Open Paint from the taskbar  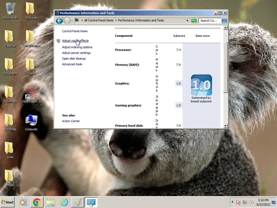point(78,202)
